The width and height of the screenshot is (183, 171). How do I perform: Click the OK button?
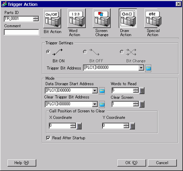131,163
